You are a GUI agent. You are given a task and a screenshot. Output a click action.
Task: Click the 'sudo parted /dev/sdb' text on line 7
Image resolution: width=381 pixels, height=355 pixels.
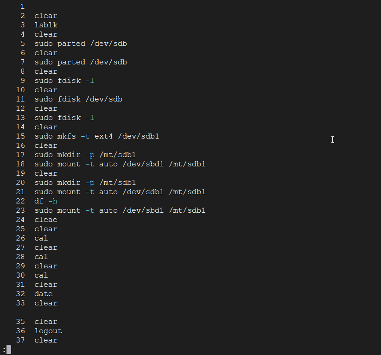(x=81, y=62)
